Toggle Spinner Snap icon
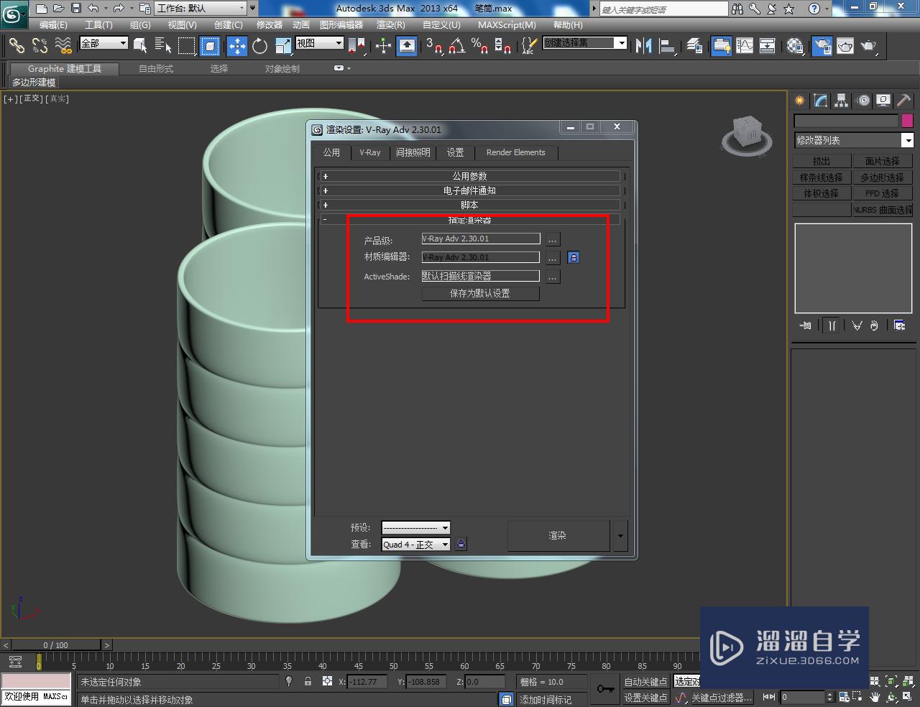 pyautogui.click(x=503, y=46)
